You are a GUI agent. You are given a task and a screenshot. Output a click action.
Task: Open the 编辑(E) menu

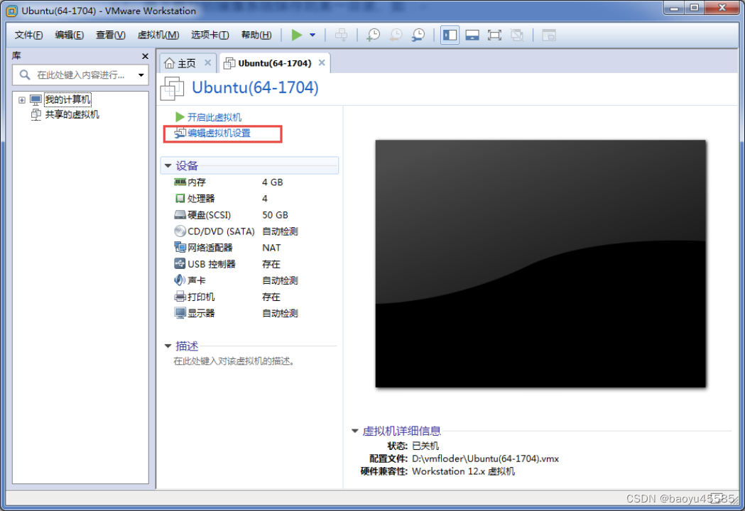click(70, 35)
